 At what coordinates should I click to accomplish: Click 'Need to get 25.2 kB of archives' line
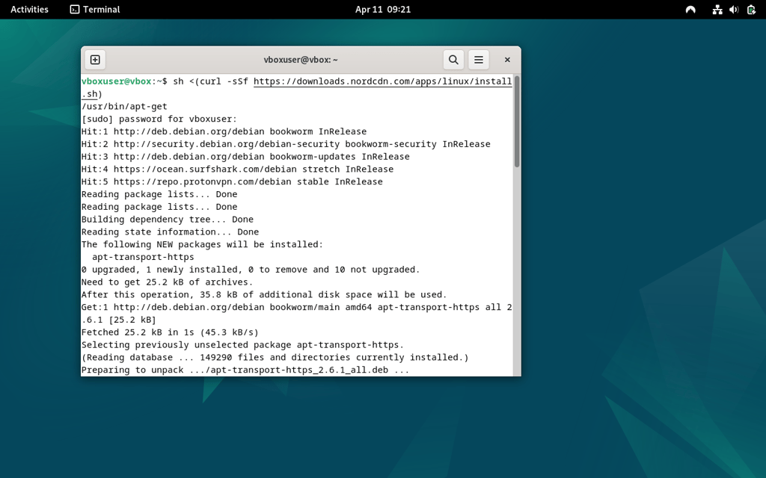[167, 282]
